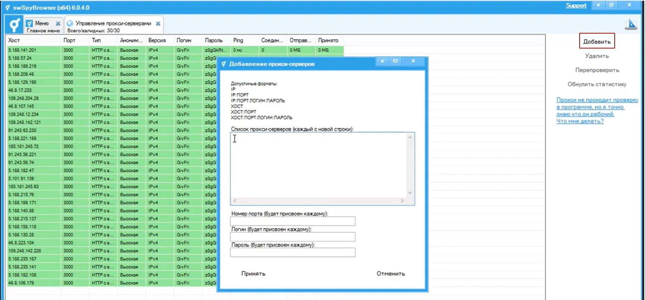Select the host row 109.248.12.234

(x=112, y=114)
